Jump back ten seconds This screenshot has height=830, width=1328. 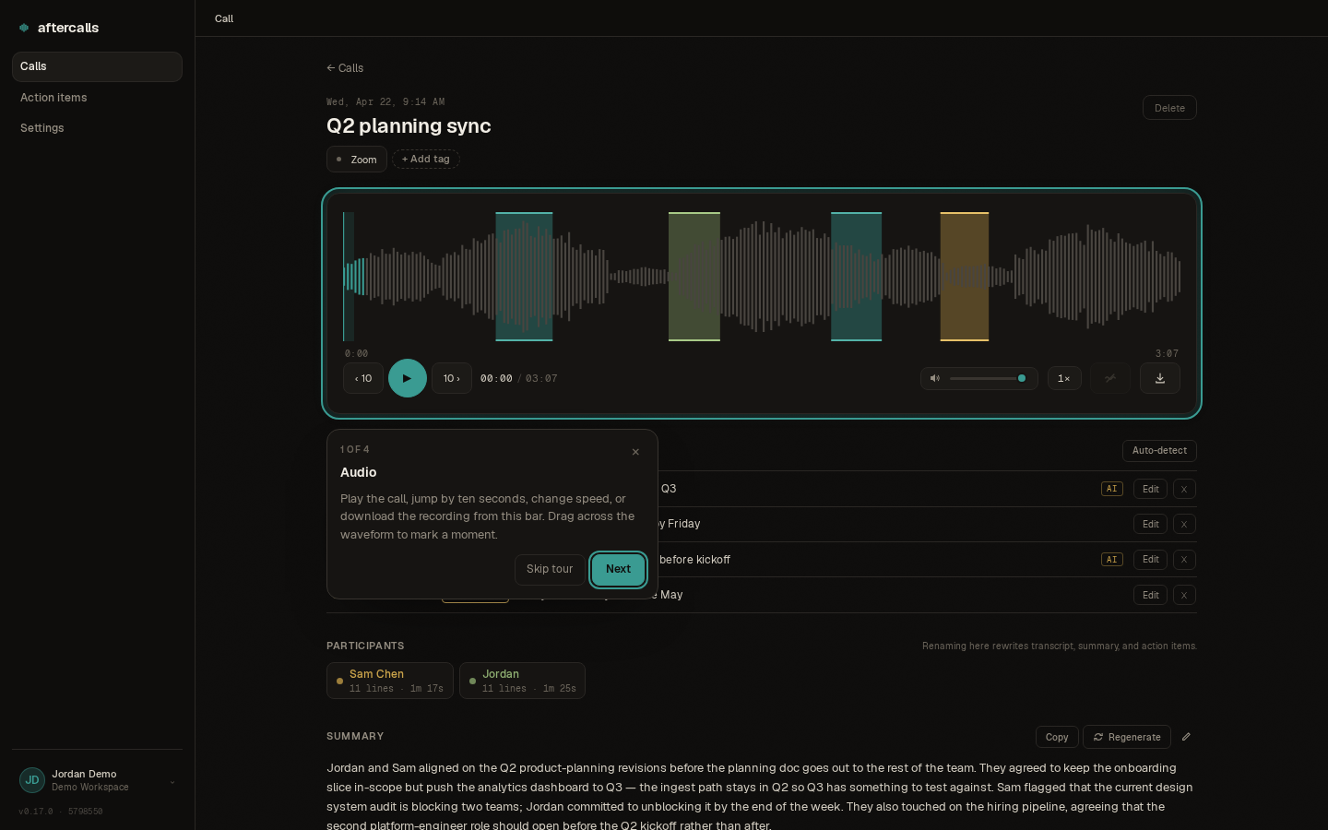(363, 378)
